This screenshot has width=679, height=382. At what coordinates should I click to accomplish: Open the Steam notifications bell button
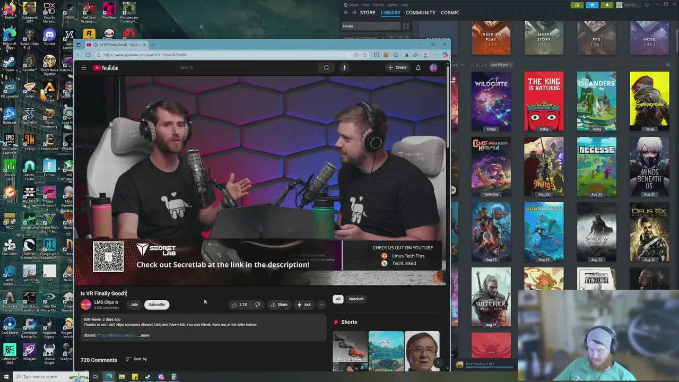pos(606,5)
